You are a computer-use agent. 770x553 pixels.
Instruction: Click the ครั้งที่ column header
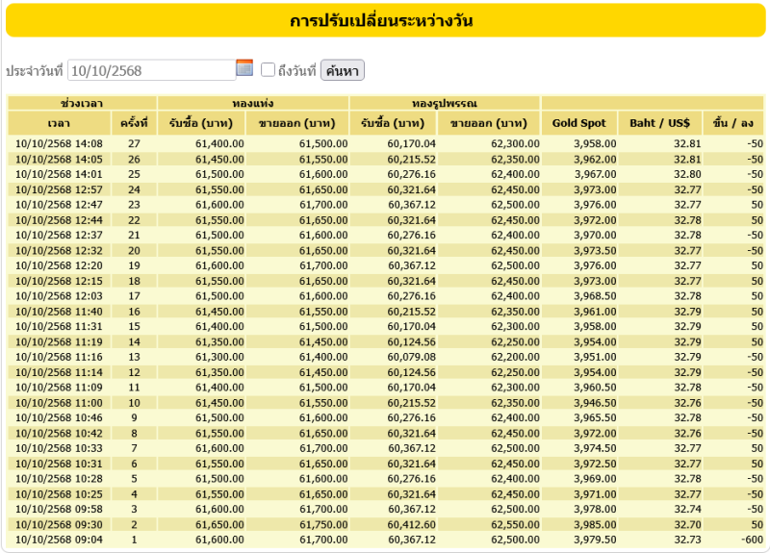coord(134,123)
